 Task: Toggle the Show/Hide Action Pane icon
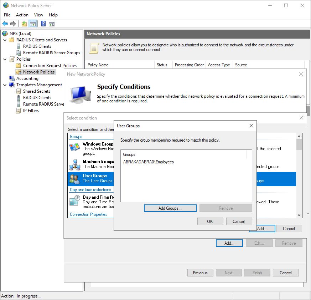click(x=52, y=24)
